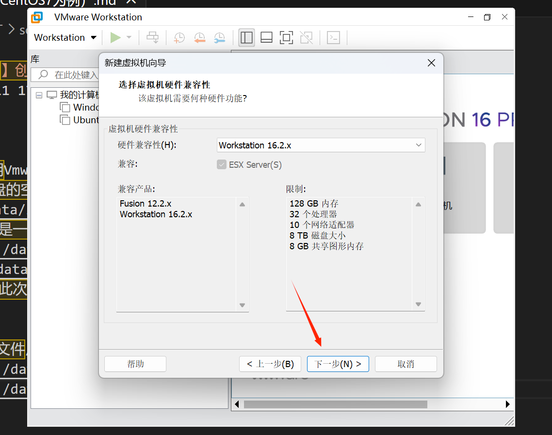Toggle the library sidebar view icon
The image size is (552, 435).
click(x=246, y=37)
